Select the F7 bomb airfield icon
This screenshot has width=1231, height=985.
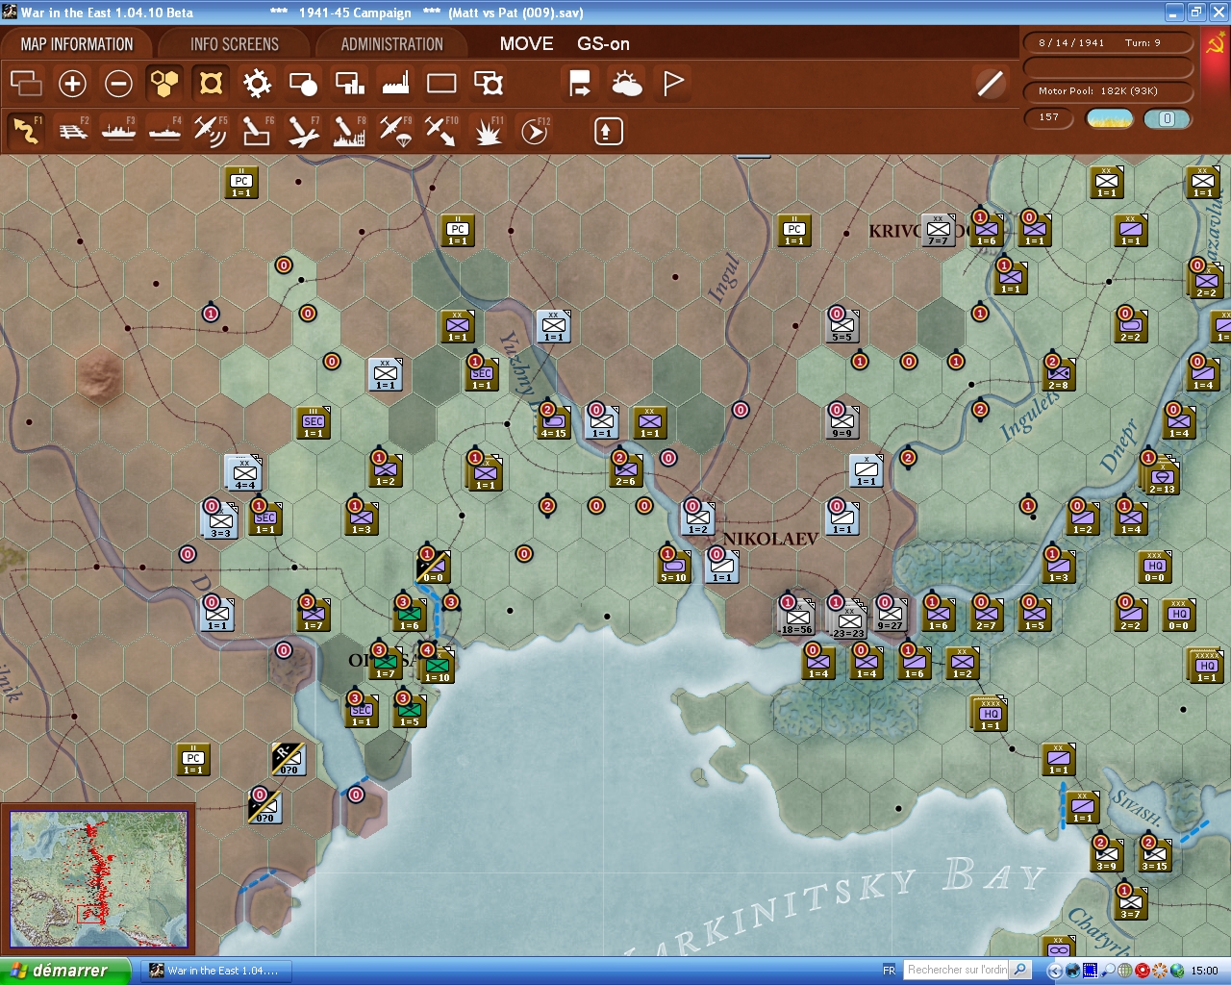[x=303, y=131]
